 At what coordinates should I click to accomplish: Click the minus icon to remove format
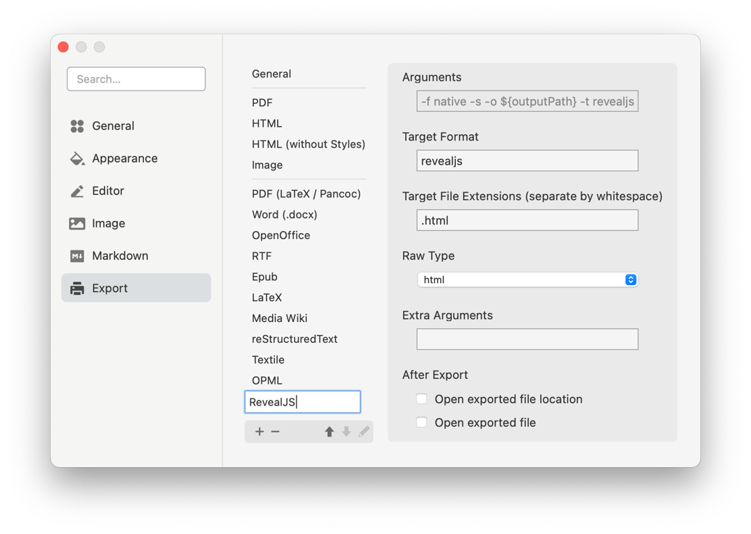coord(276,432)
